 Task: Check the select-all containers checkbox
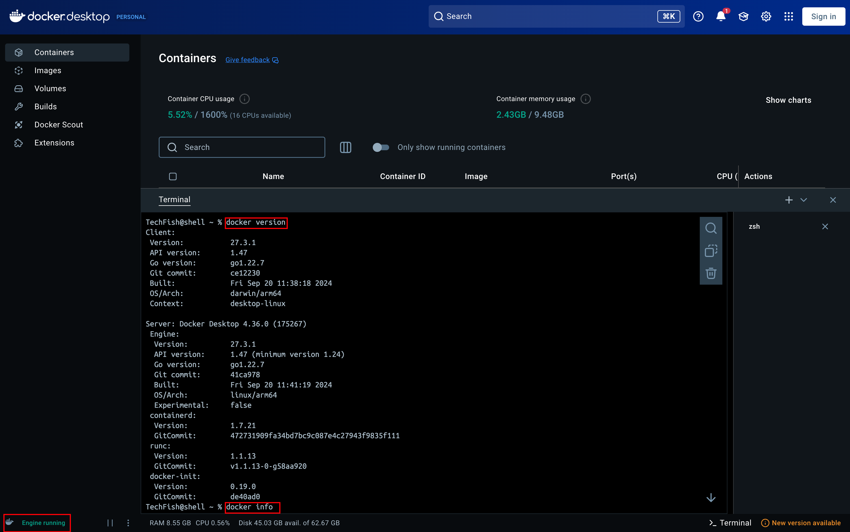click(x=173, y=176)
